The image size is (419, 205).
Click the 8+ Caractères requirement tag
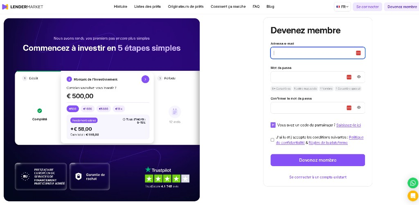coord(281,88)
